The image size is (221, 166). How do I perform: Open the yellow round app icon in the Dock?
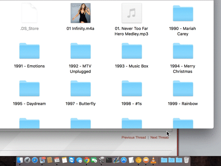point(138,160)
